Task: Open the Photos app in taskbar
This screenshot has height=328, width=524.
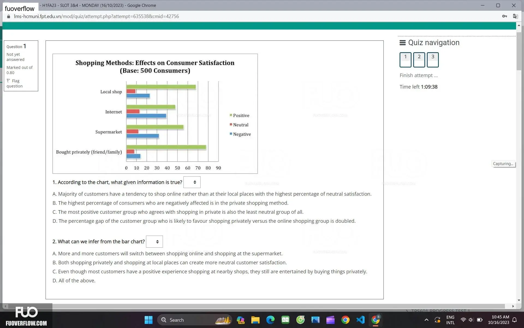Action: 315,320
